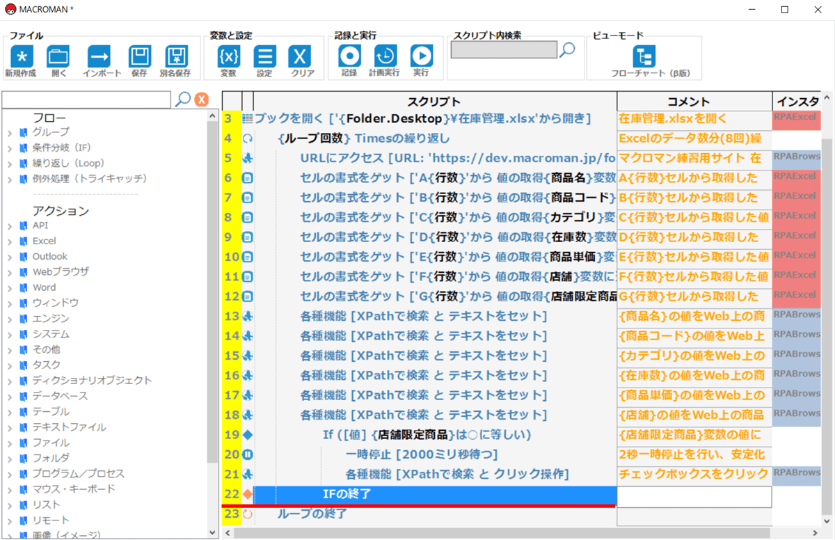Click the 新規作成 (New) toolbar icon
This screenshot has height=540, width=835.
click(22, 56)
